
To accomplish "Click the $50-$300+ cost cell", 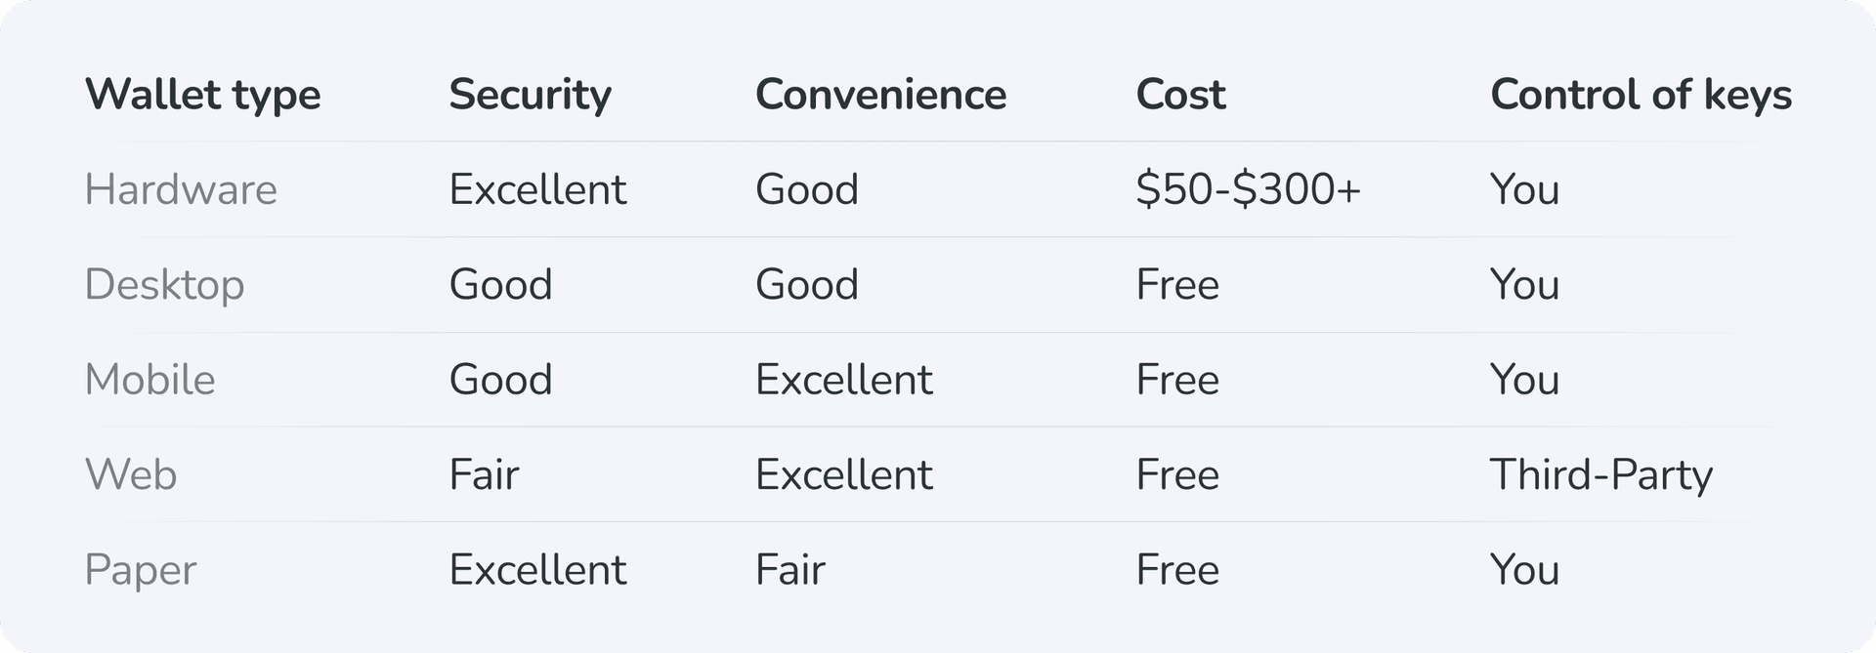I will click(x=1248, y=189).
